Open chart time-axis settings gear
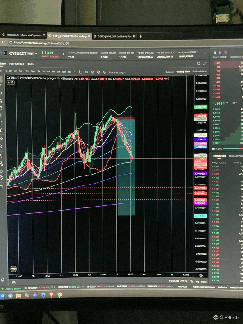Screen dimensions: 243x324 (201, 275)
